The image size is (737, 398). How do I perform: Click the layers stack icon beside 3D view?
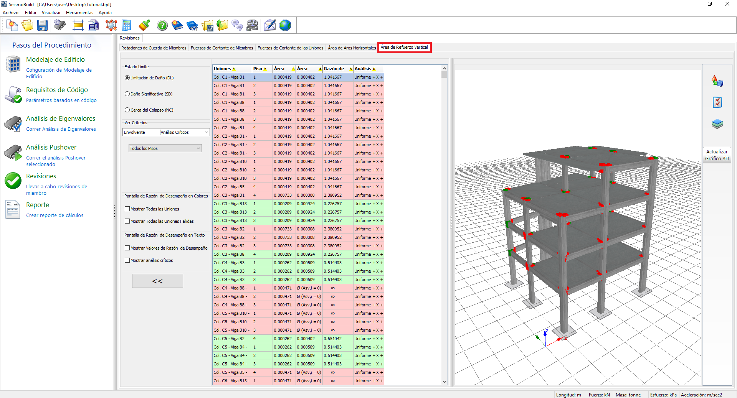[717, 124]
